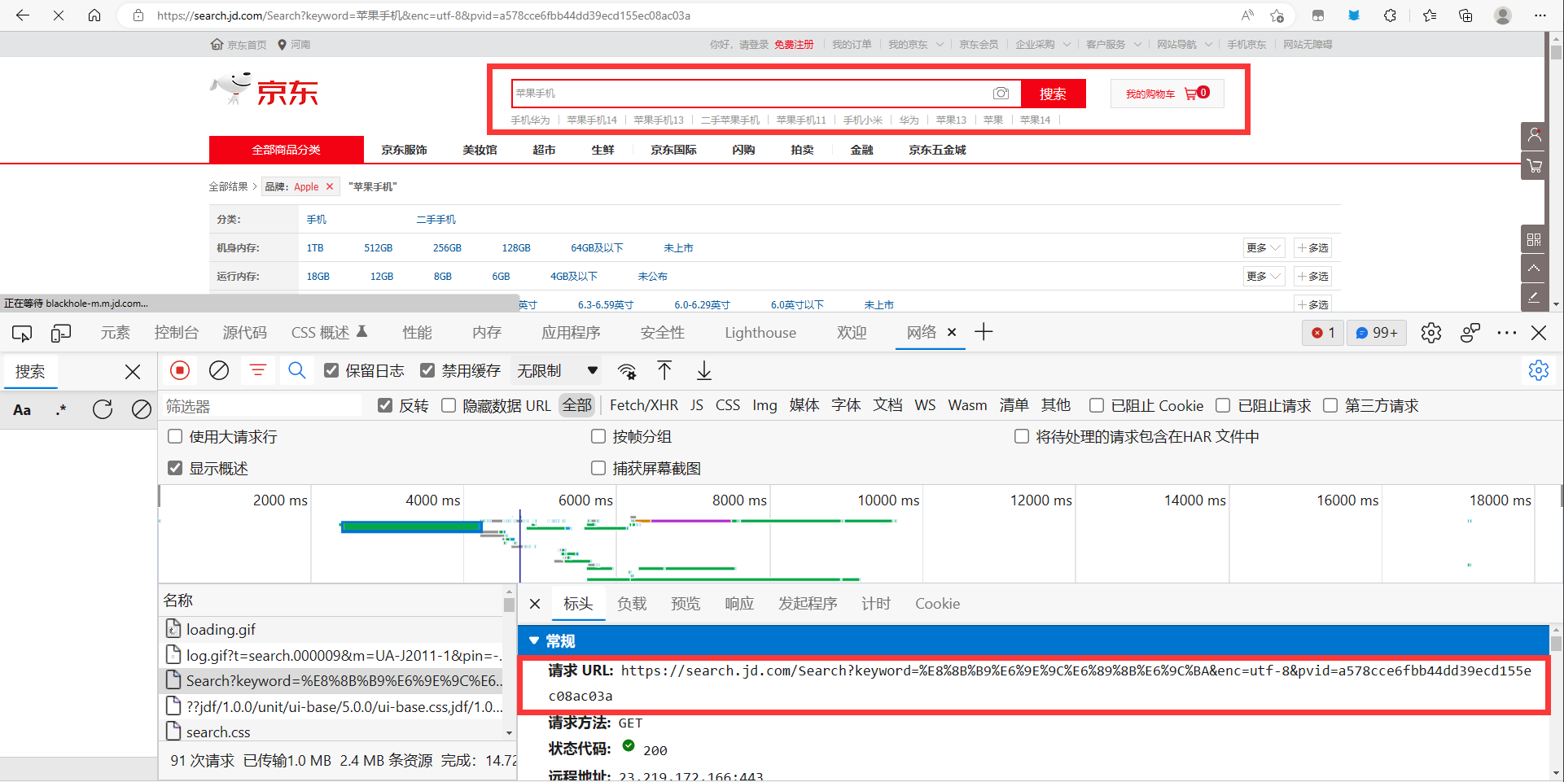Screen dimensions: 1564x782
Task: Click the 4000 ms timeline overview marker
Action: click(x=433, y=500)
